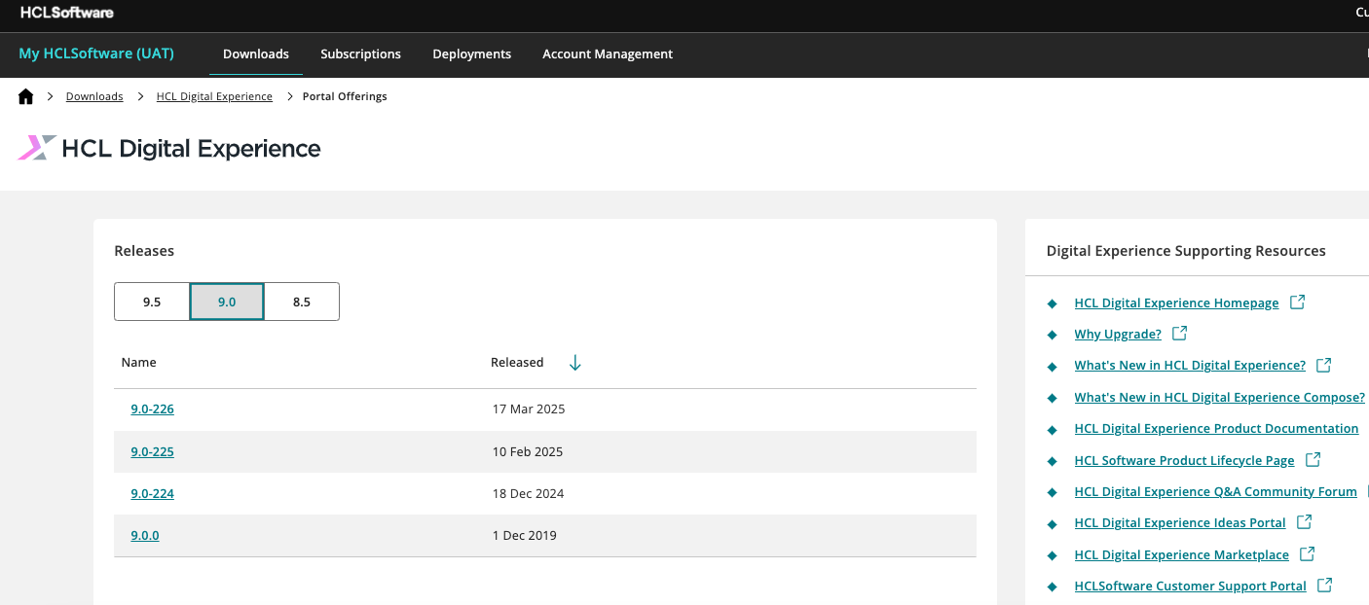This screenshot has width=1369, height=605.
Task: Go to the Subscriptions tab
Action: pyautogui.click(x=360, y=54)
